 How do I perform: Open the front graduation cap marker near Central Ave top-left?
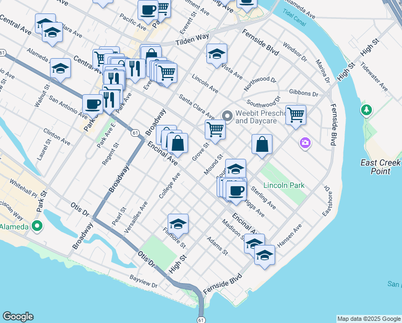coord(52,33)
